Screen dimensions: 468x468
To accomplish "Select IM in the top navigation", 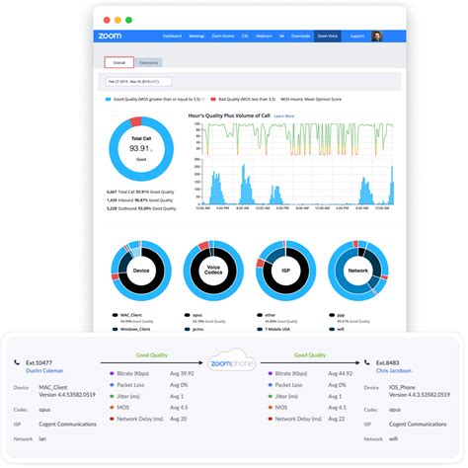I will 281,36.
